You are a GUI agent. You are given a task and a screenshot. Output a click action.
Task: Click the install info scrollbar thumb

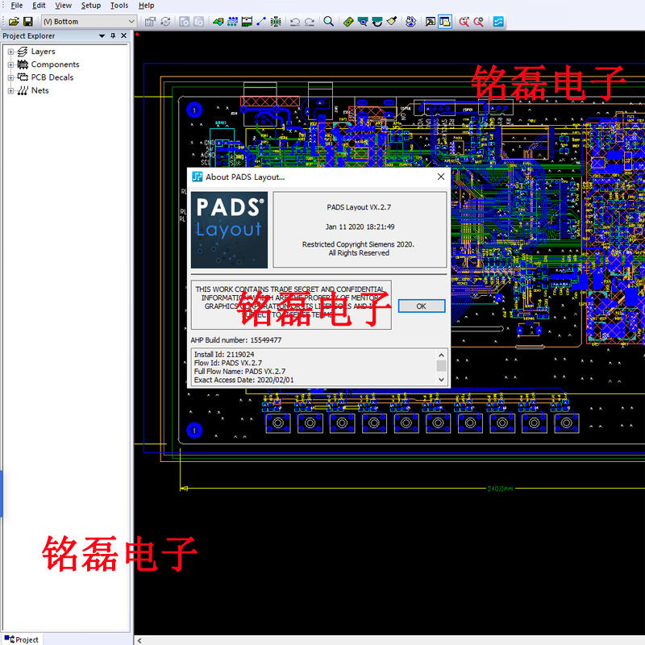(441, 365)
